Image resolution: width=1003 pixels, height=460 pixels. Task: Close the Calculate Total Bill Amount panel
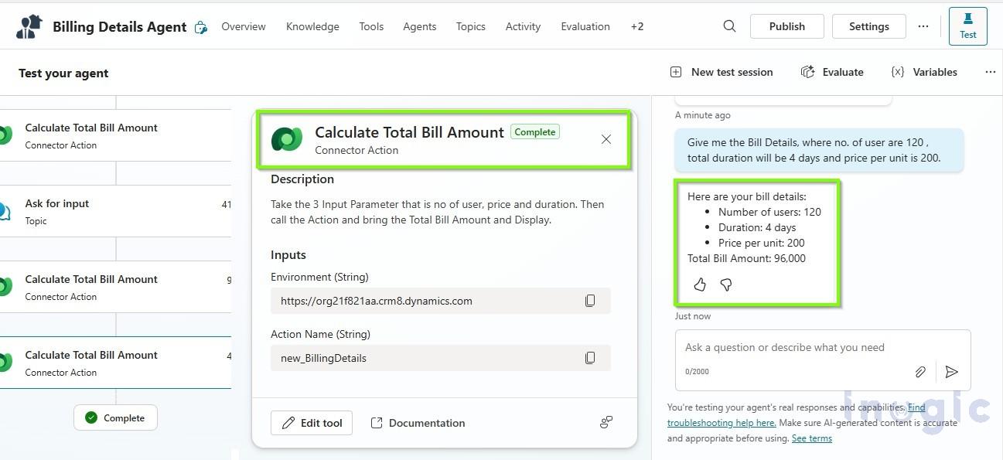pos(606,139)
